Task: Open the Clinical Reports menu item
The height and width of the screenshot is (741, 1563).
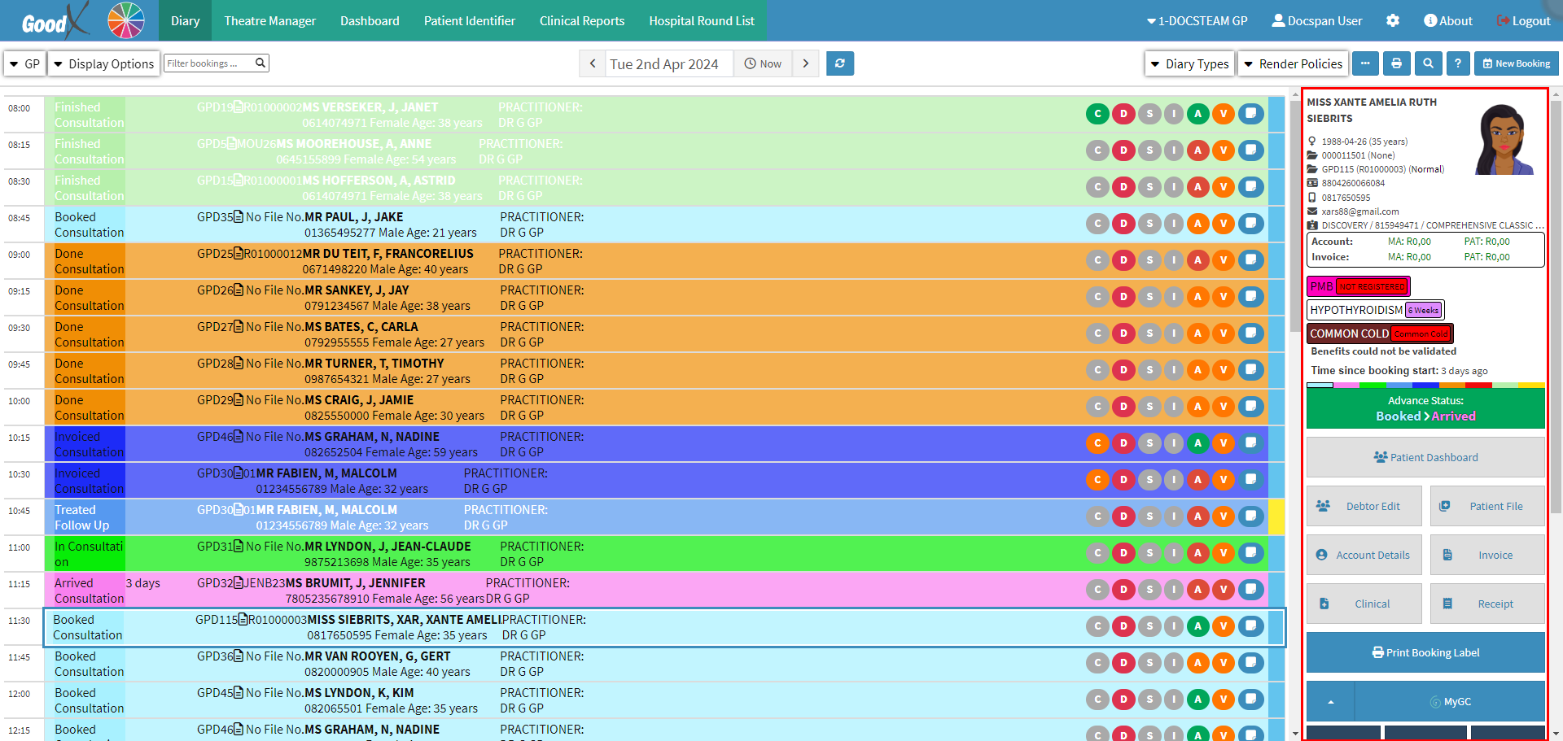Action: (581, 20)
